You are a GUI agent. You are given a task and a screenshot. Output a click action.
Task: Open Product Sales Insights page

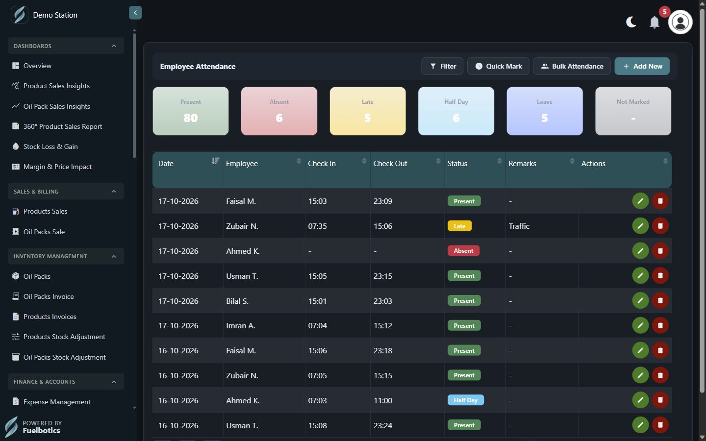coord(56,86)
